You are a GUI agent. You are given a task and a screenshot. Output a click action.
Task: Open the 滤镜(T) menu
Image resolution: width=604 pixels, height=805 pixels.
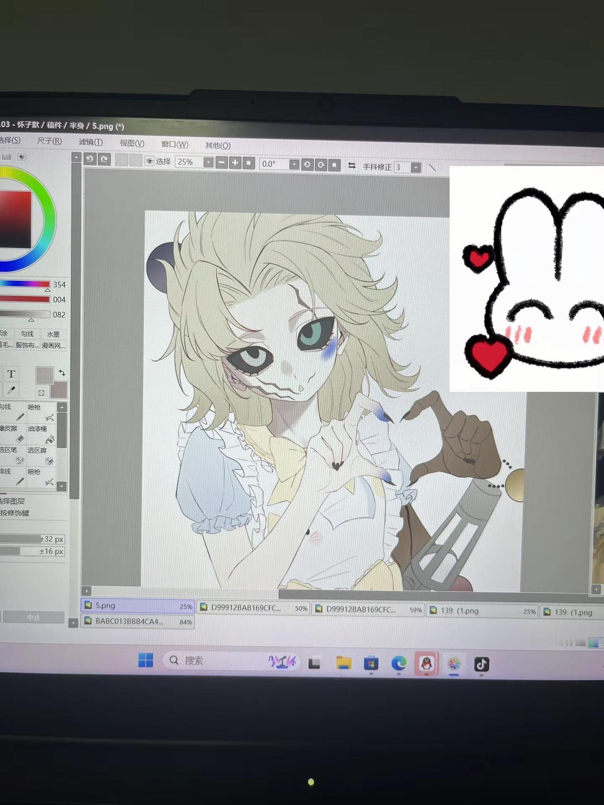click(91, 142)
